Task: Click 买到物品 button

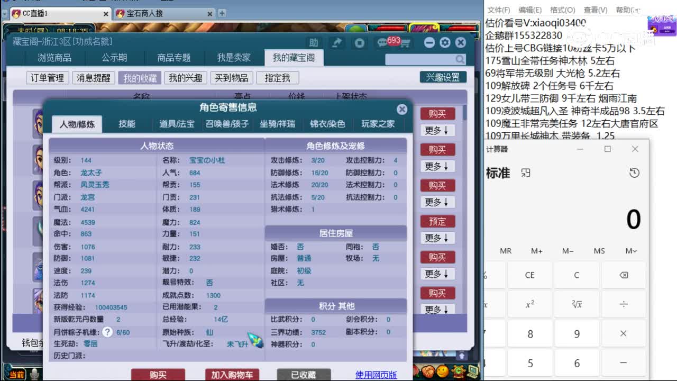Action: point(232,78)
